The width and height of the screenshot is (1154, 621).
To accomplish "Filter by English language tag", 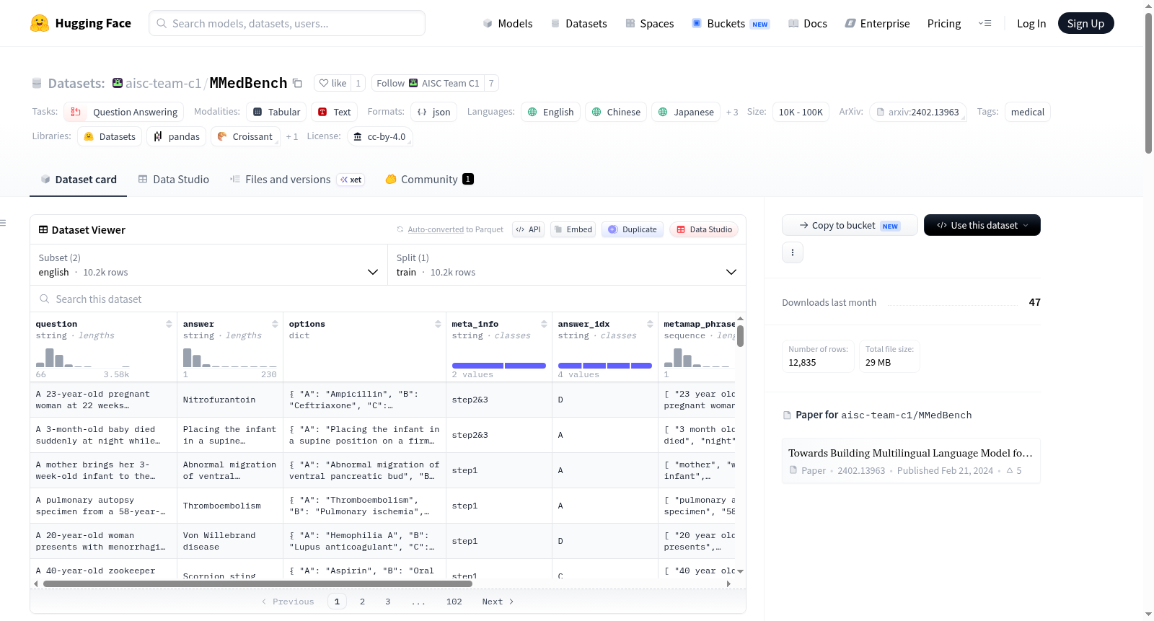I will tap(550, 112).
